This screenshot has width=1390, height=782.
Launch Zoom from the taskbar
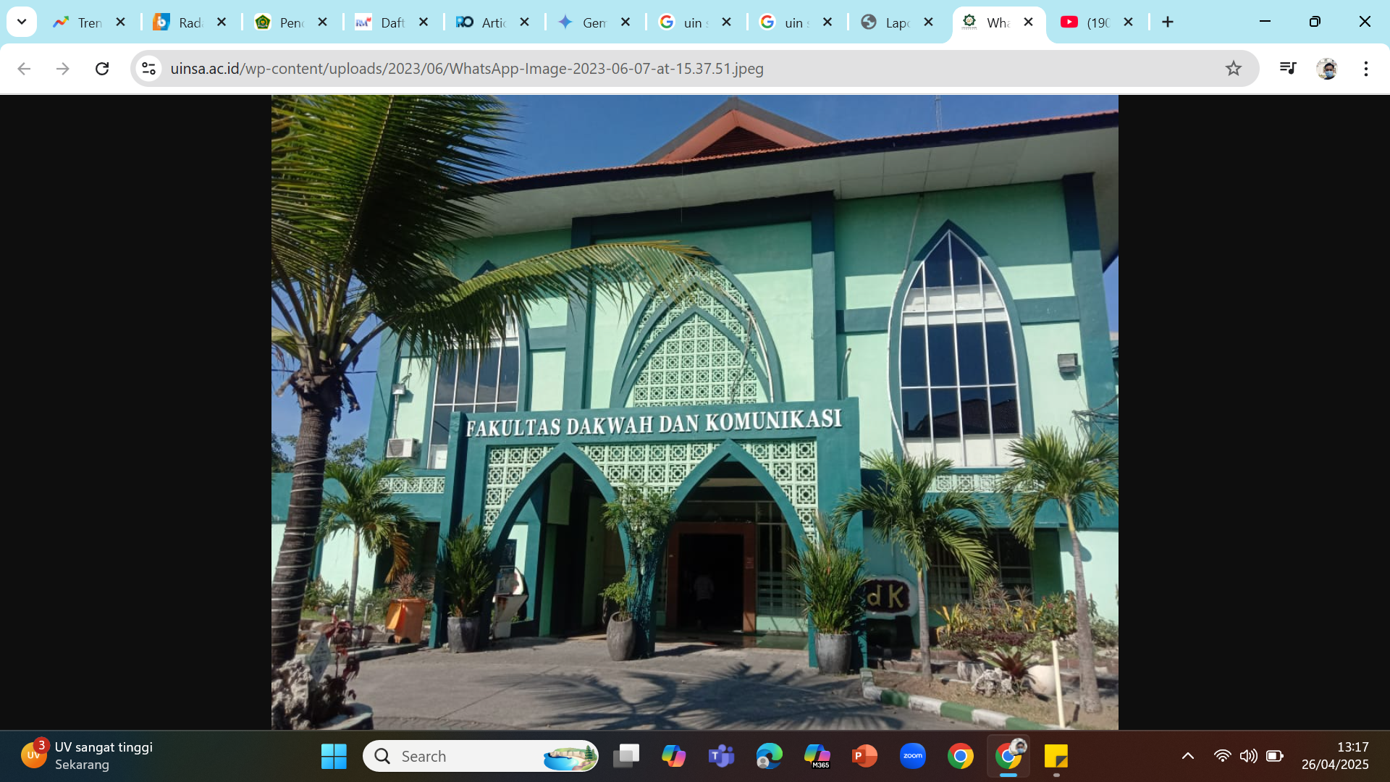tap(913, 755)
